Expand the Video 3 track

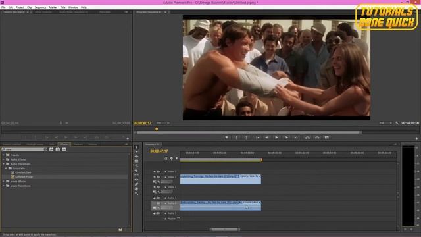click(165, 172)
